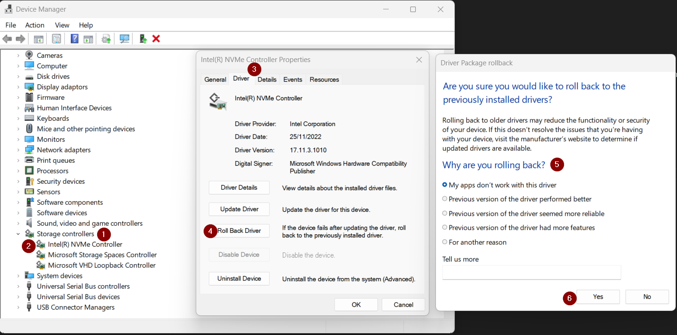The width and height of the screenshot is (677, 335).
Task: Click the 'Tell us more' text field
Action: [531, 272]
